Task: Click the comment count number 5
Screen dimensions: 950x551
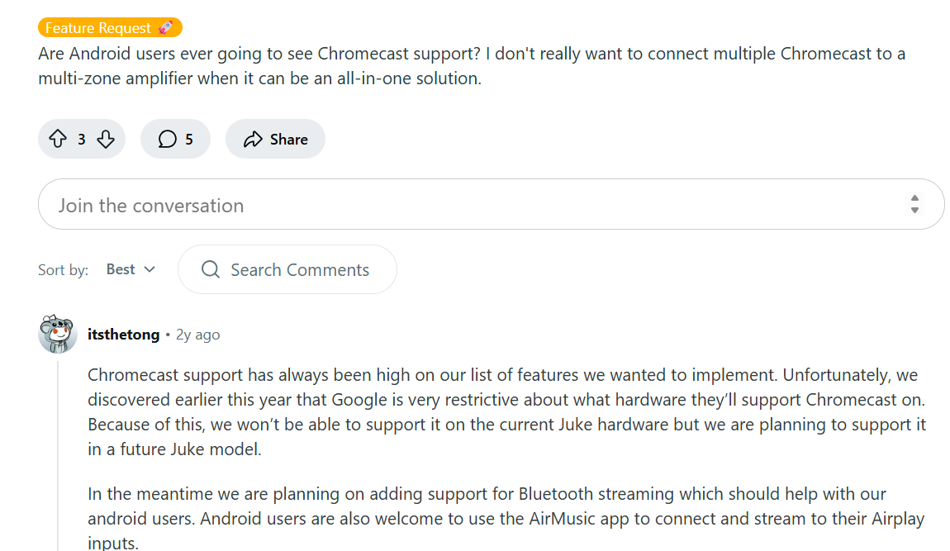Action: pos(189,140)
